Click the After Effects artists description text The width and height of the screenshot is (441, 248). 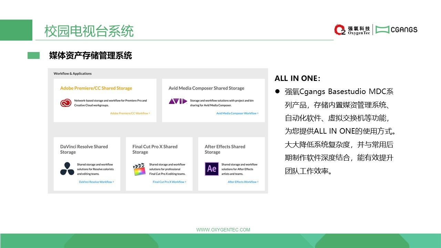pos(239,169)
